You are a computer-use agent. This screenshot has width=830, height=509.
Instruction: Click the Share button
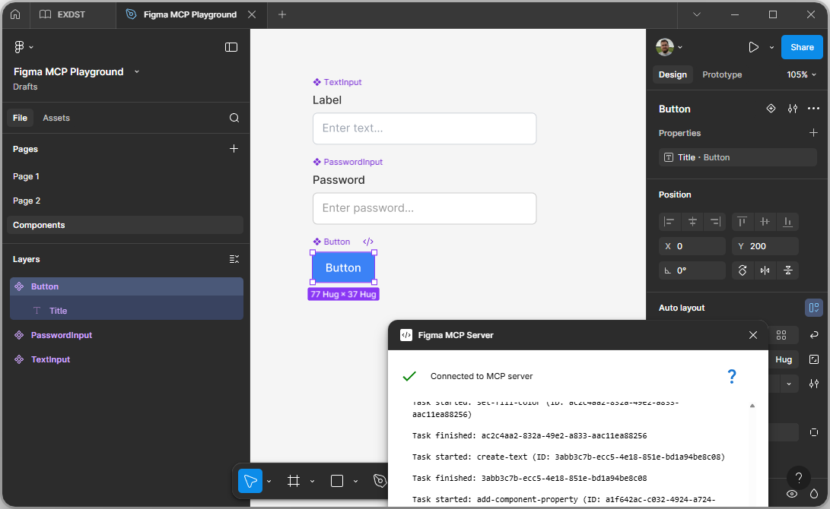802,46
